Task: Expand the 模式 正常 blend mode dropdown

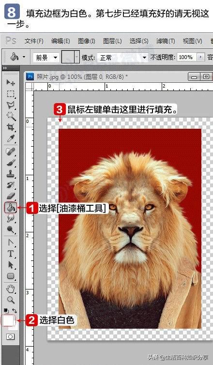Action: [122, 58]
